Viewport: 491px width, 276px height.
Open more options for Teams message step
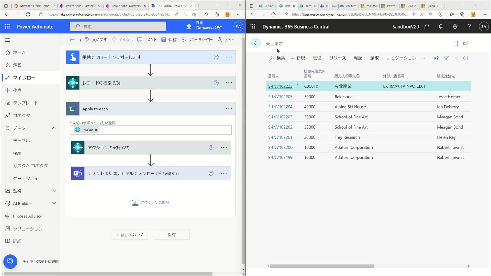(224, 173)
